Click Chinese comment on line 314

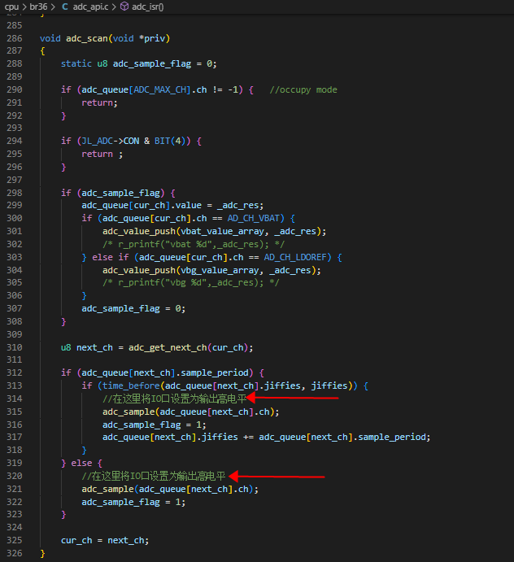(x=175, y=399)
